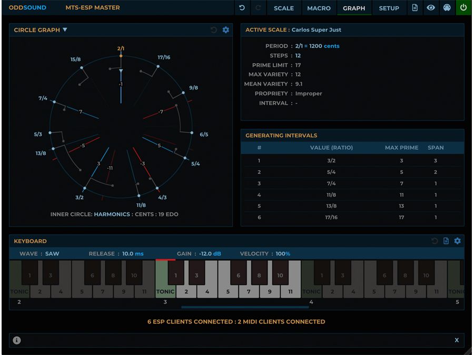474x355 pixels.
Task: Reset the Circle Graph with the circular arrow
Action: coord(213,30)
